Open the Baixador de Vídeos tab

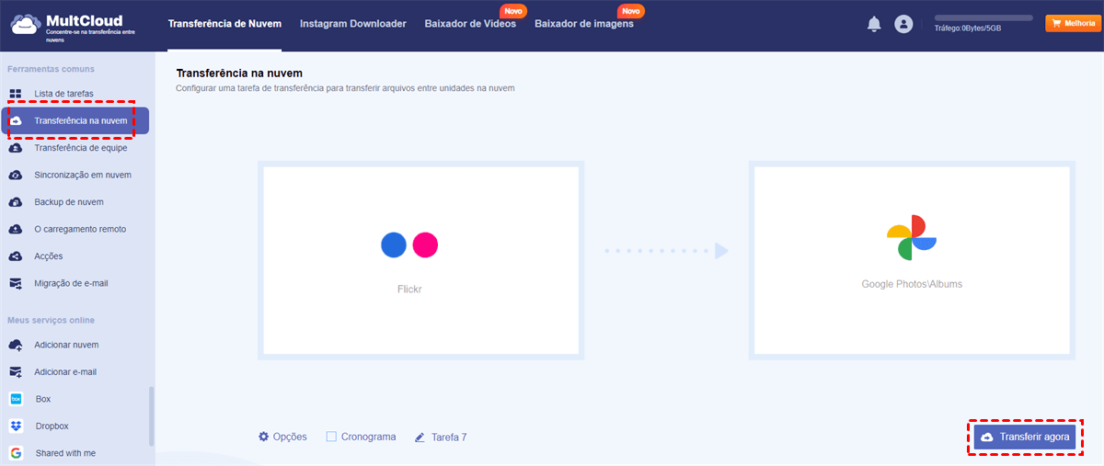click(470, 24)
